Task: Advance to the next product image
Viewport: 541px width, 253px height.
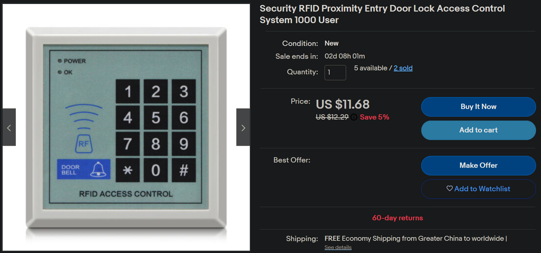Action: coord(243,127)
